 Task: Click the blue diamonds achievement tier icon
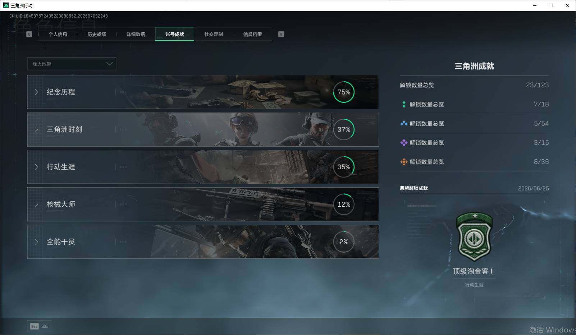click(x=404, y=123)
